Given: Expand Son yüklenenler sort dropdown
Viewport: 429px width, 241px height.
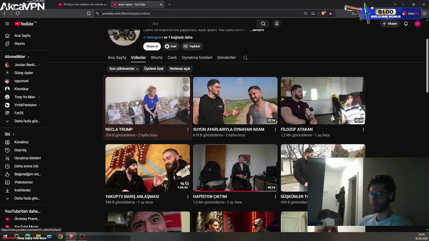Looking at the screenshot, I should (124, 69).
